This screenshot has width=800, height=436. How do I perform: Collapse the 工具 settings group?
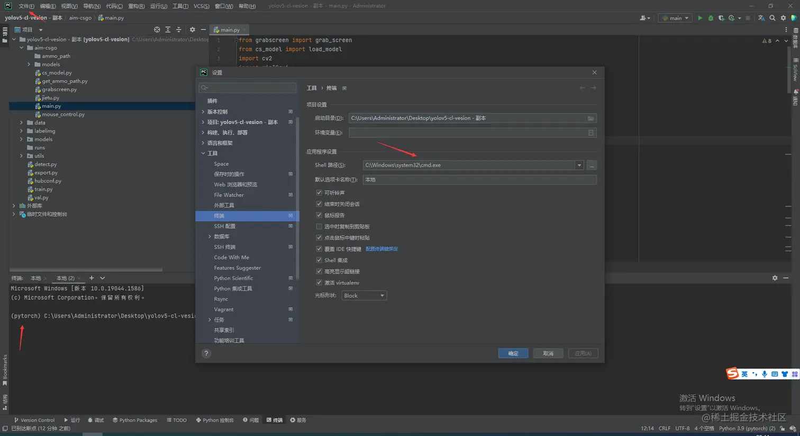coord(203,153)
